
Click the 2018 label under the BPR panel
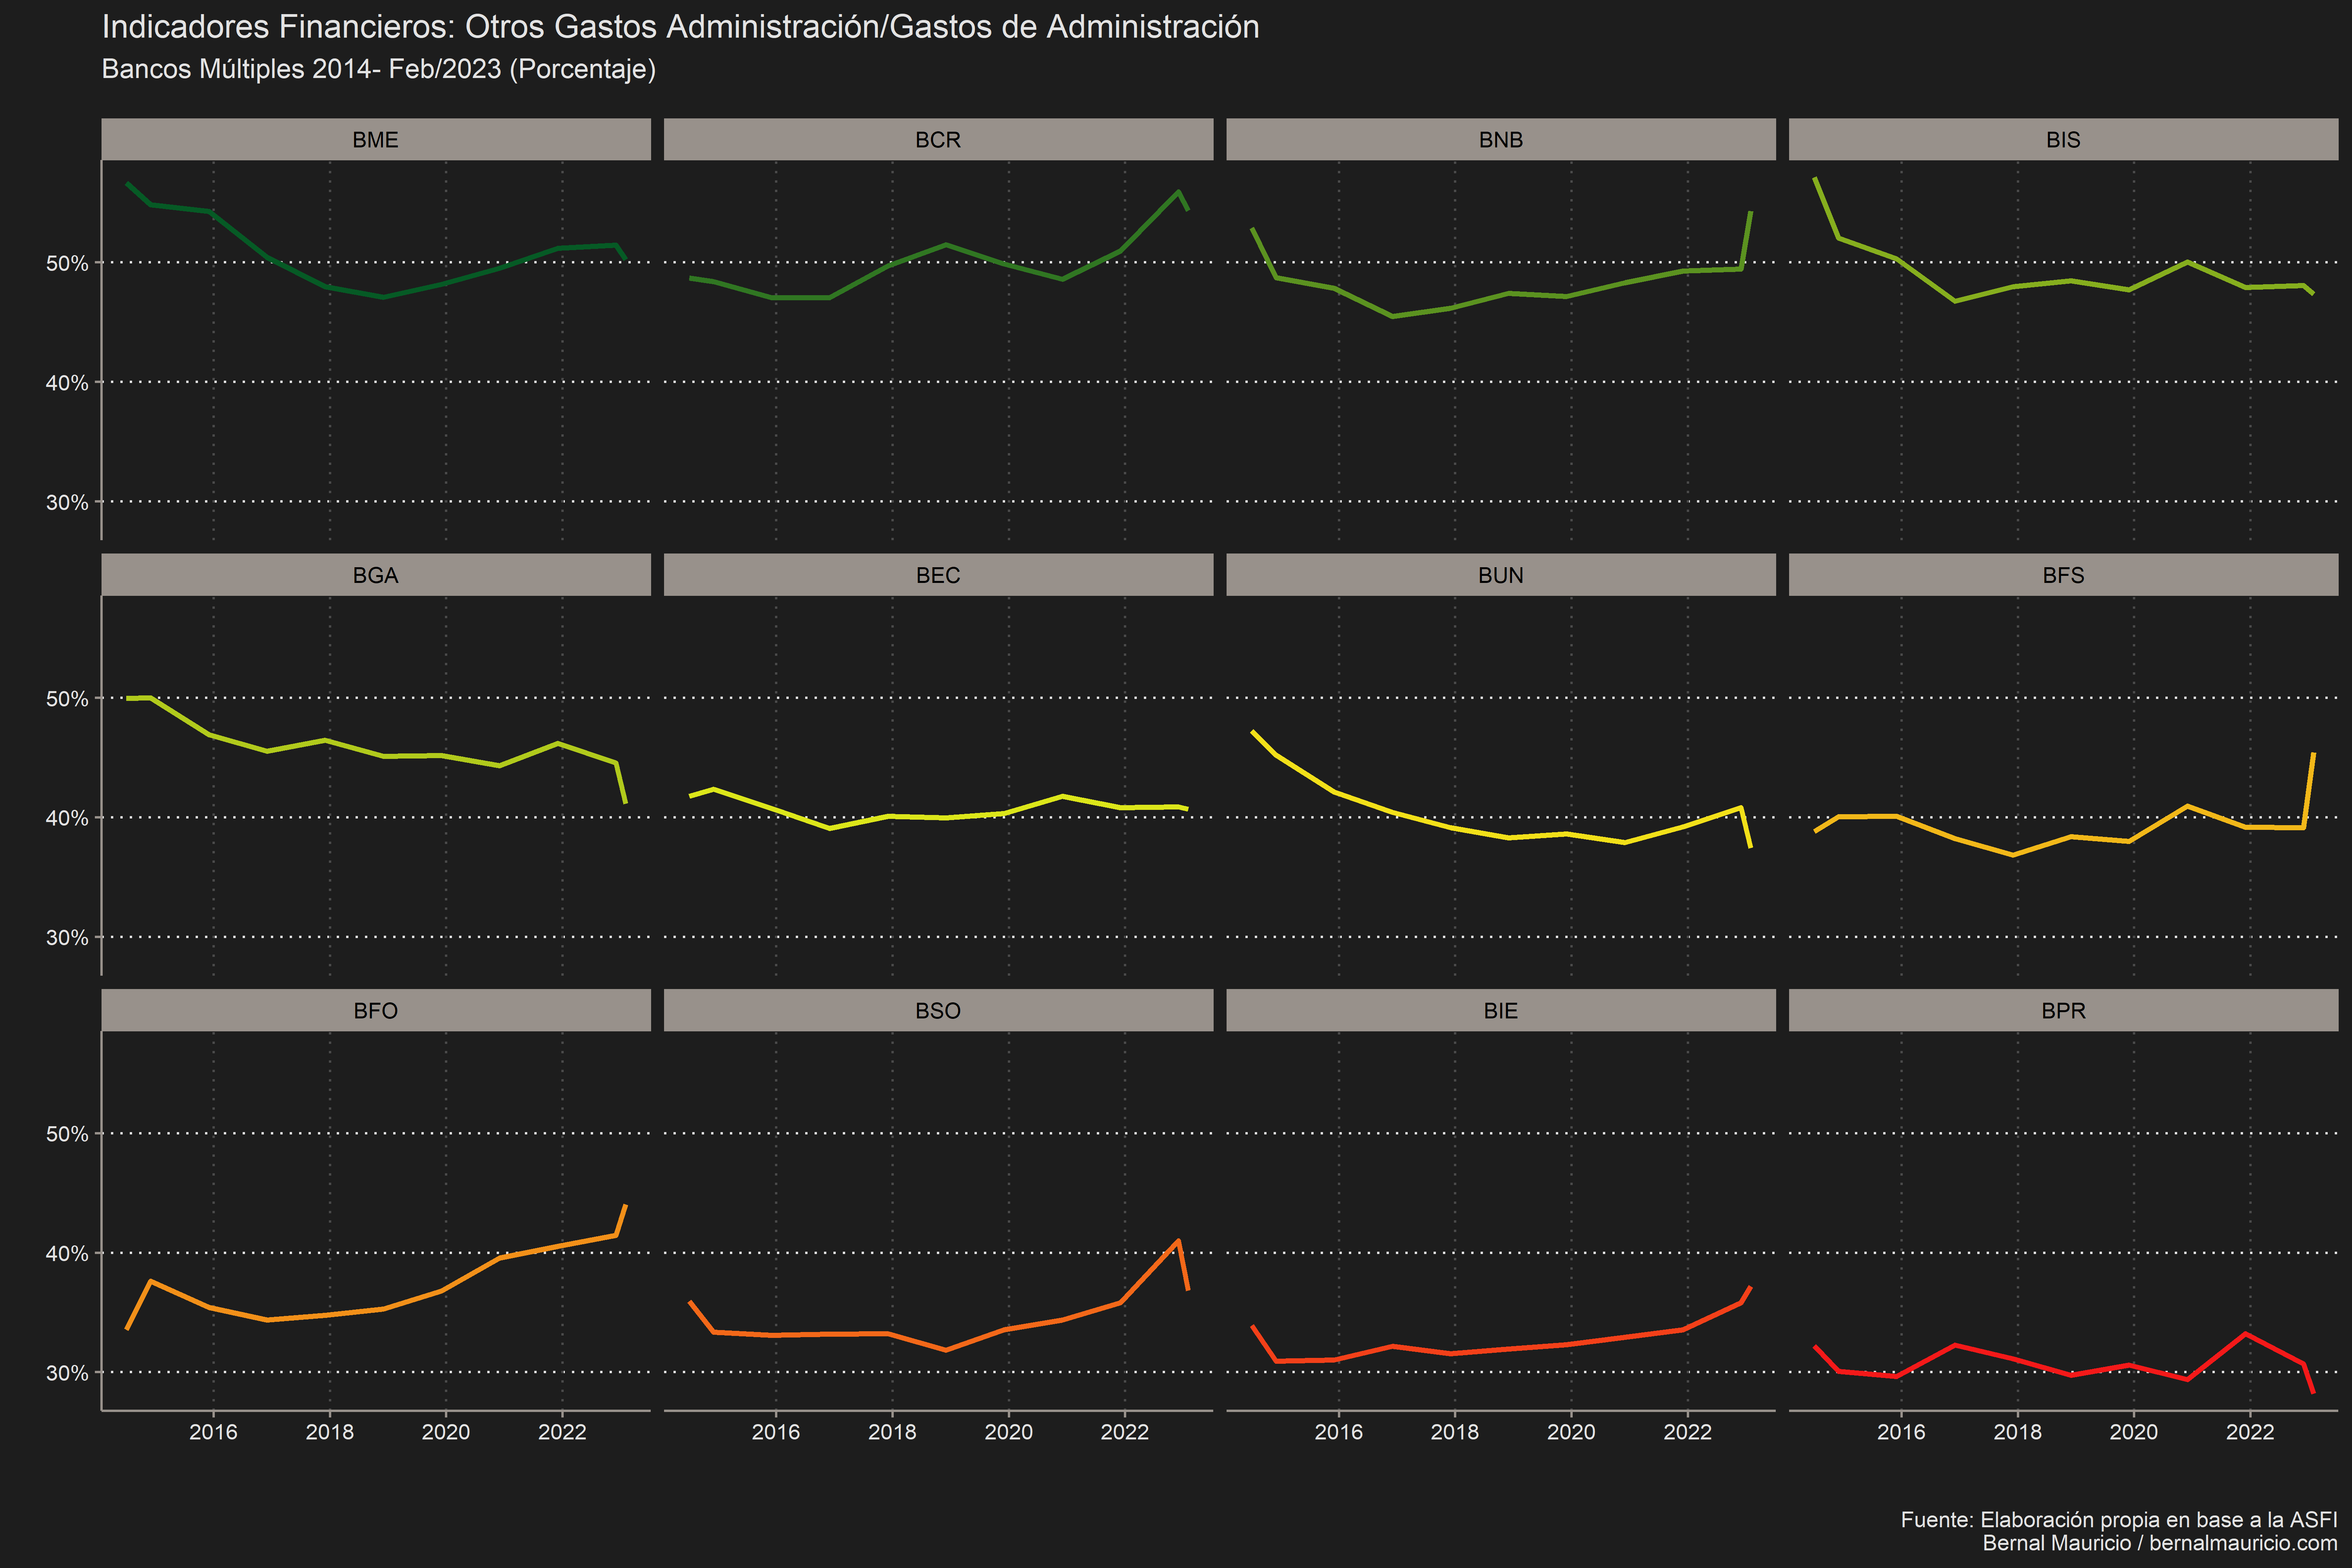(2018, 1432)
